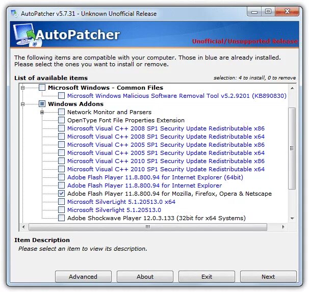Click the Exit button

(207, 277)
